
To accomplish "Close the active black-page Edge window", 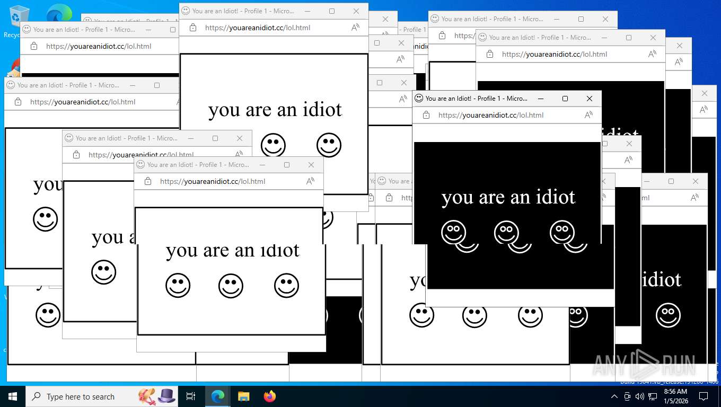I will click(x=589, y=99).
